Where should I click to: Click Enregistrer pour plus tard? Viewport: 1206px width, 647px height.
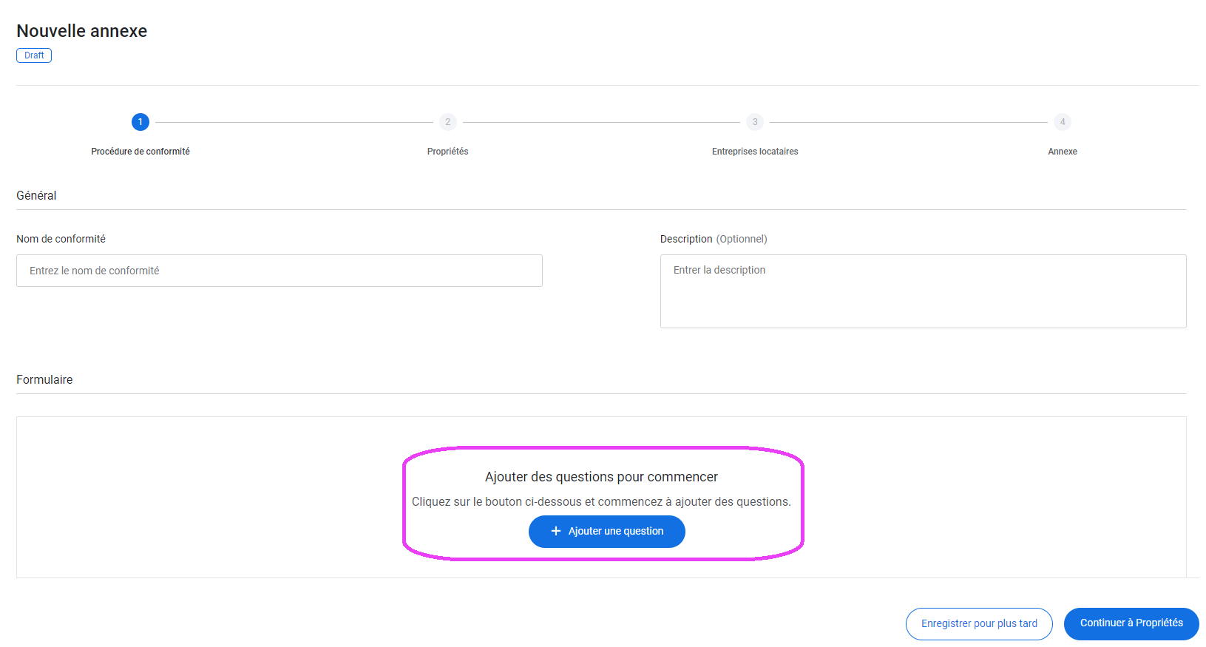point(978,623)
